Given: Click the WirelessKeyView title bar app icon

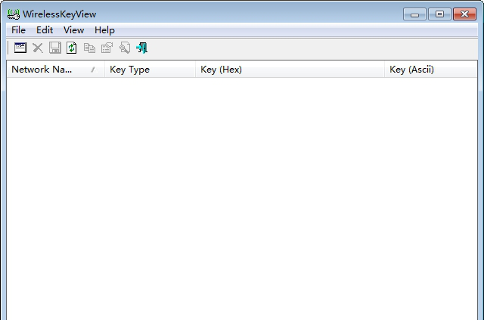Looking at the screenshot, I should 14,14.
